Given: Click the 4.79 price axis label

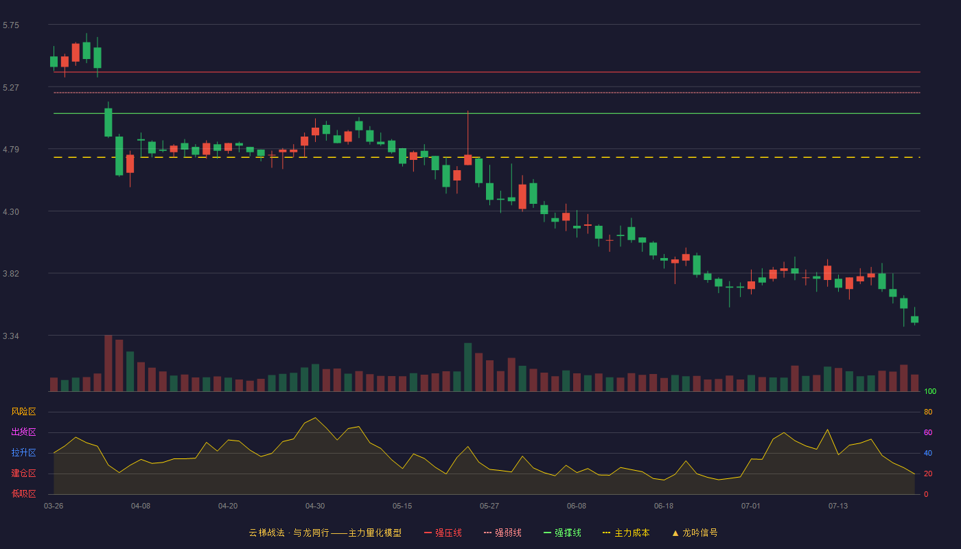Looking at the screenshot, I should click(x=11, y=150).
